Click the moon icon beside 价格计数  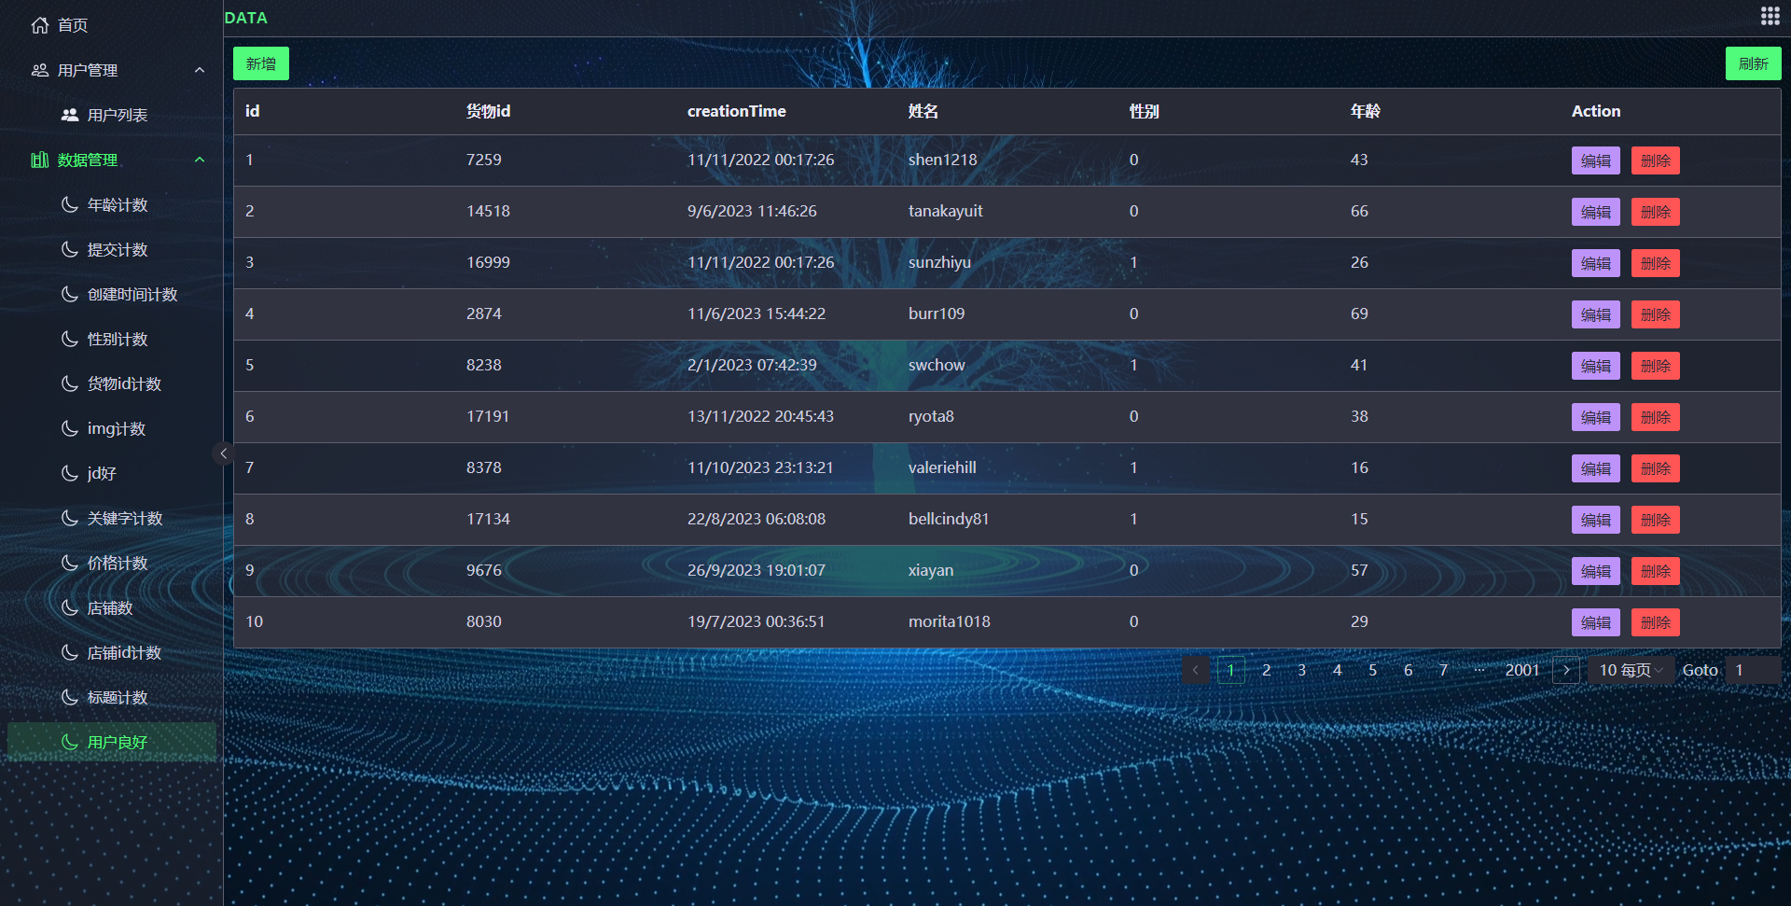tap(70, 563)
